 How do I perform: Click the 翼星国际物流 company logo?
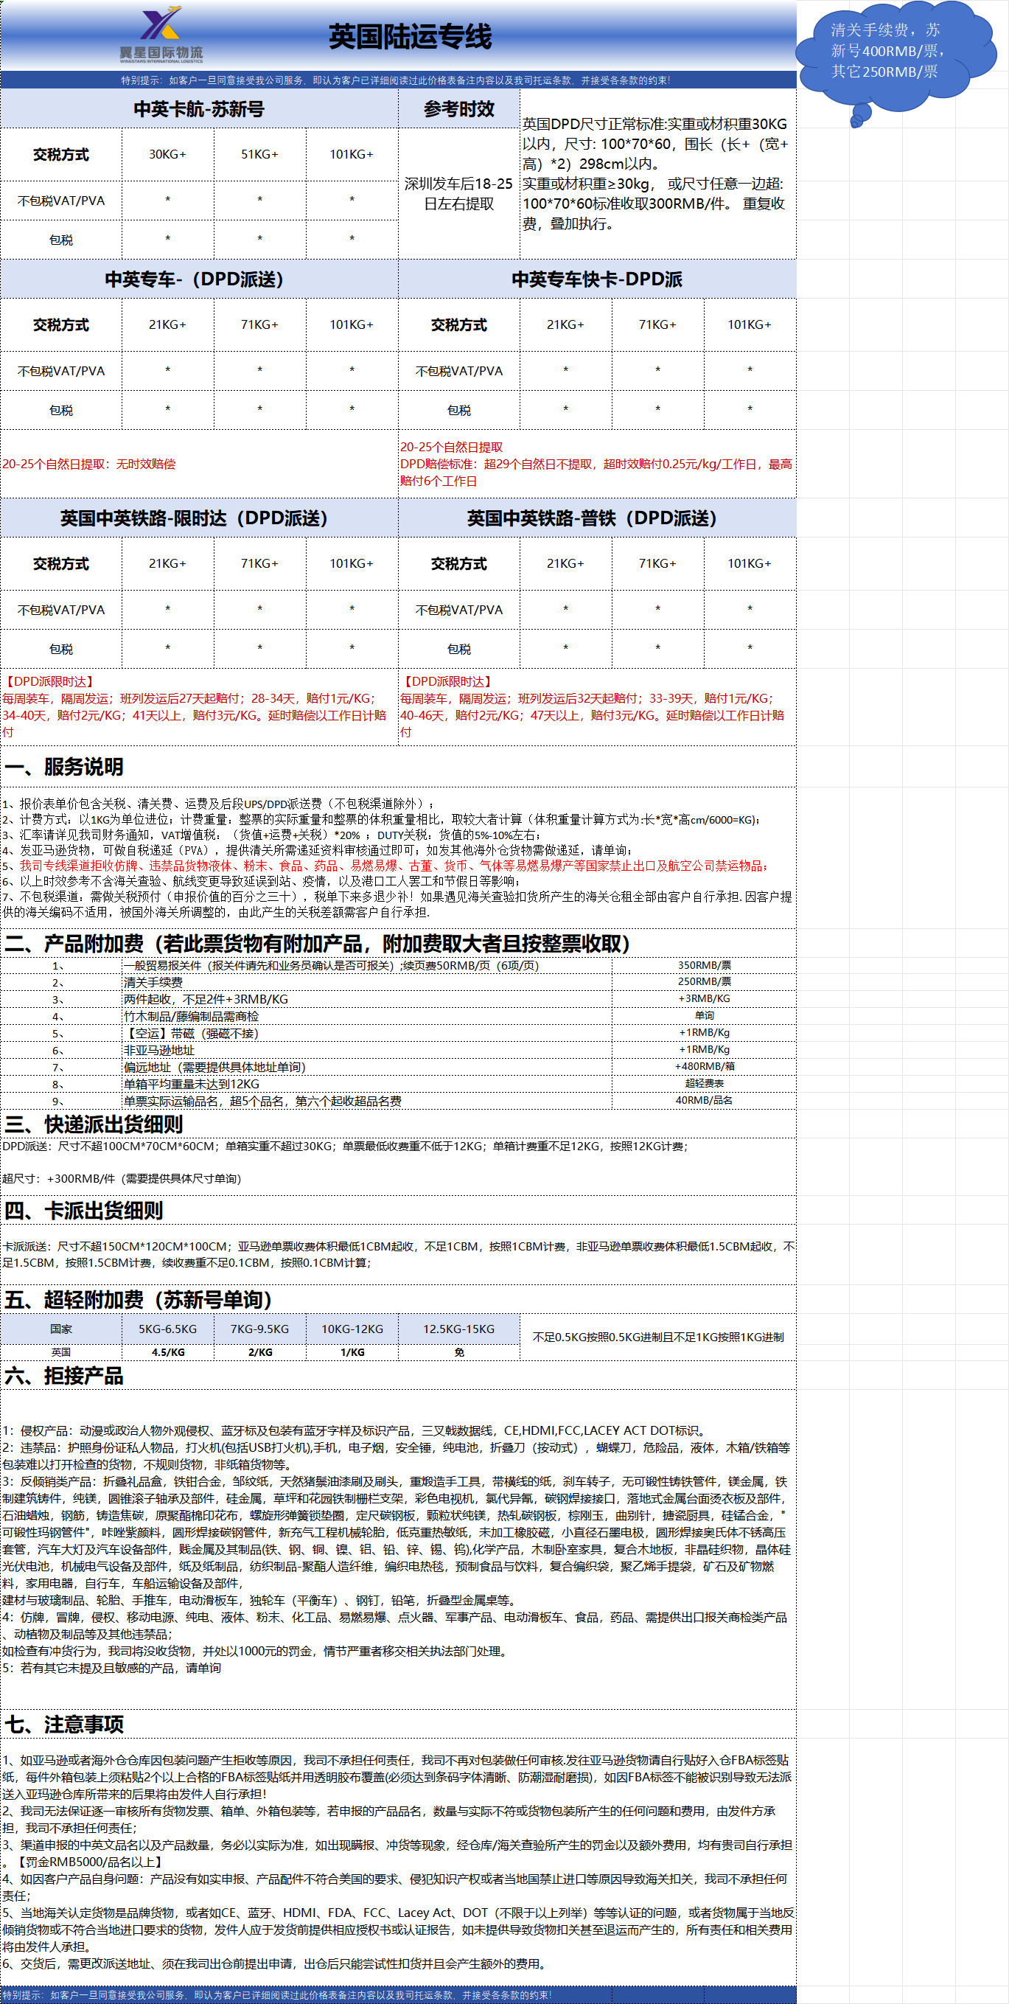coord(161,34)
